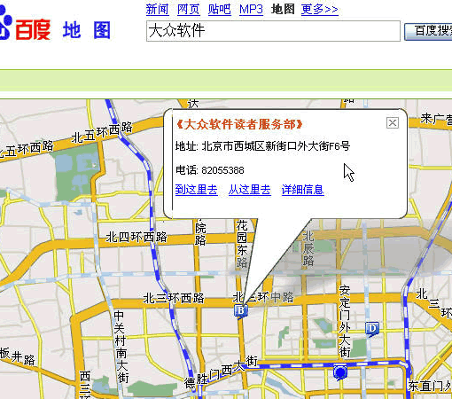452x399 pixels.
Task: Open the 网页 link
Action: tap(189, 9)
